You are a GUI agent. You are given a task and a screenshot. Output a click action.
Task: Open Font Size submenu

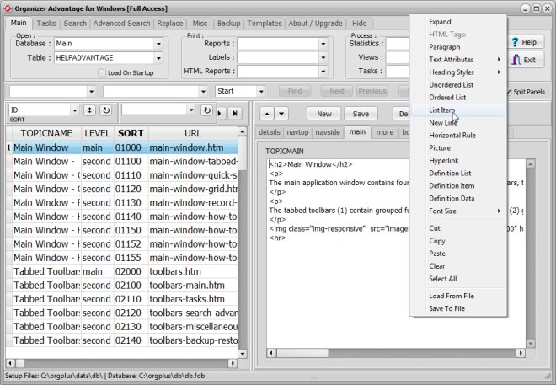coord(458,211)
